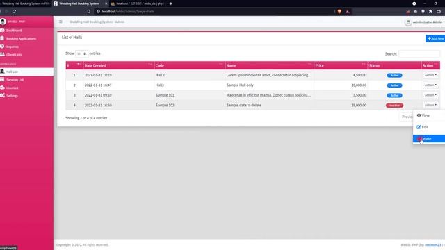Screen dimensions: 445x250
Task: Click the Brave rewards triangle icon
Action: [x=348, y=12]
